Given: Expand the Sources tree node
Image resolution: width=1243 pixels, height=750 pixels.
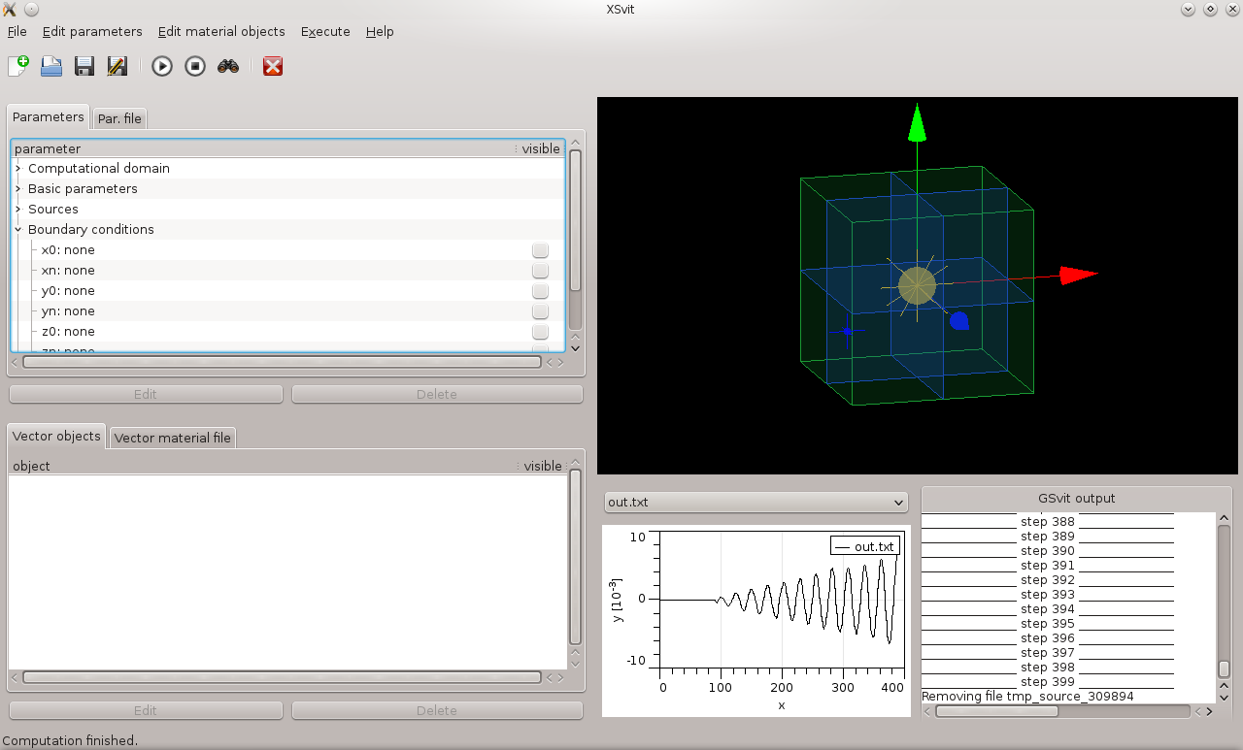Looking at the screenshot, I should click(18, 210).
